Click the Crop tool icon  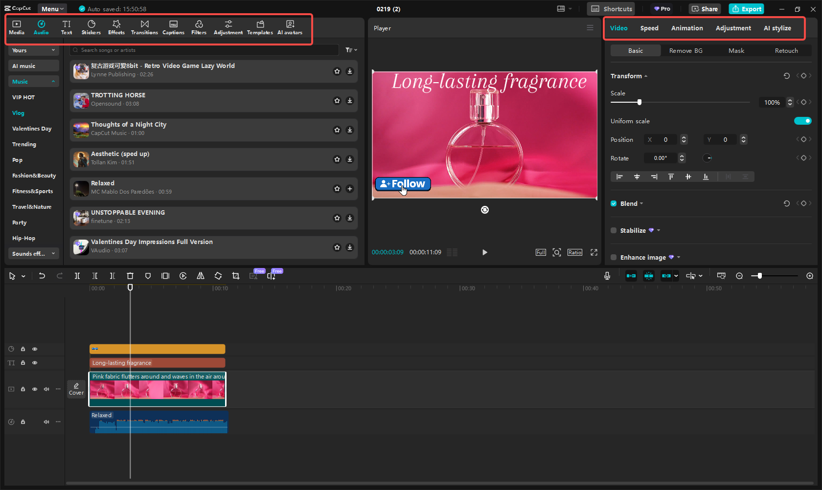(236, 276)
